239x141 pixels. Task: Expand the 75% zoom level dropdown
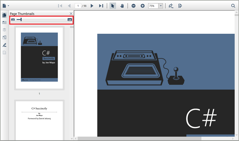[x=161, y=6]
